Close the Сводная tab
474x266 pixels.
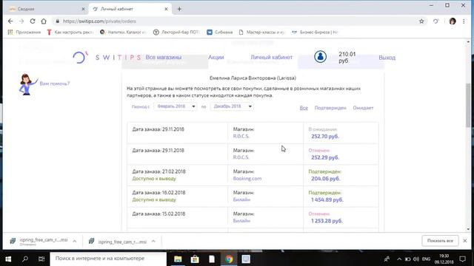[x=84, y=9]
